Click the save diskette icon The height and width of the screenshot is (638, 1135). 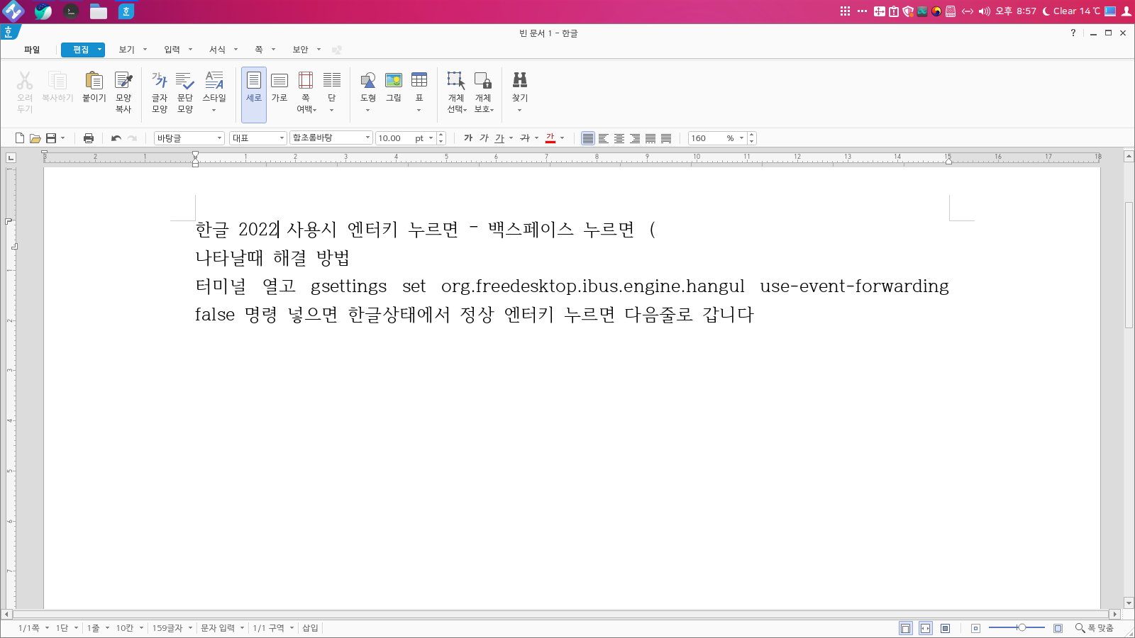pyautogui.click(x=51, y=138)
